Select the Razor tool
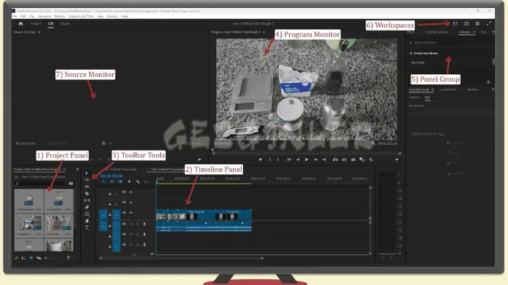Viewport: 508px width, 285px height. 87,193
